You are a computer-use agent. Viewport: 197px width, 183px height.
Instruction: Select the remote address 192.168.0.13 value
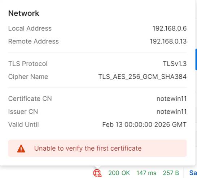(168, 41)
